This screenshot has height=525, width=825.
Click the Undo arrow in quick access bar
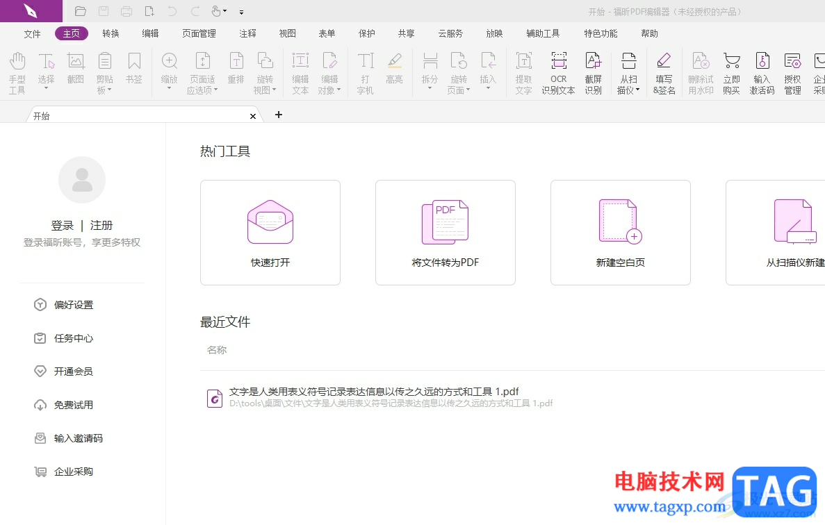[x=172, y=11]
